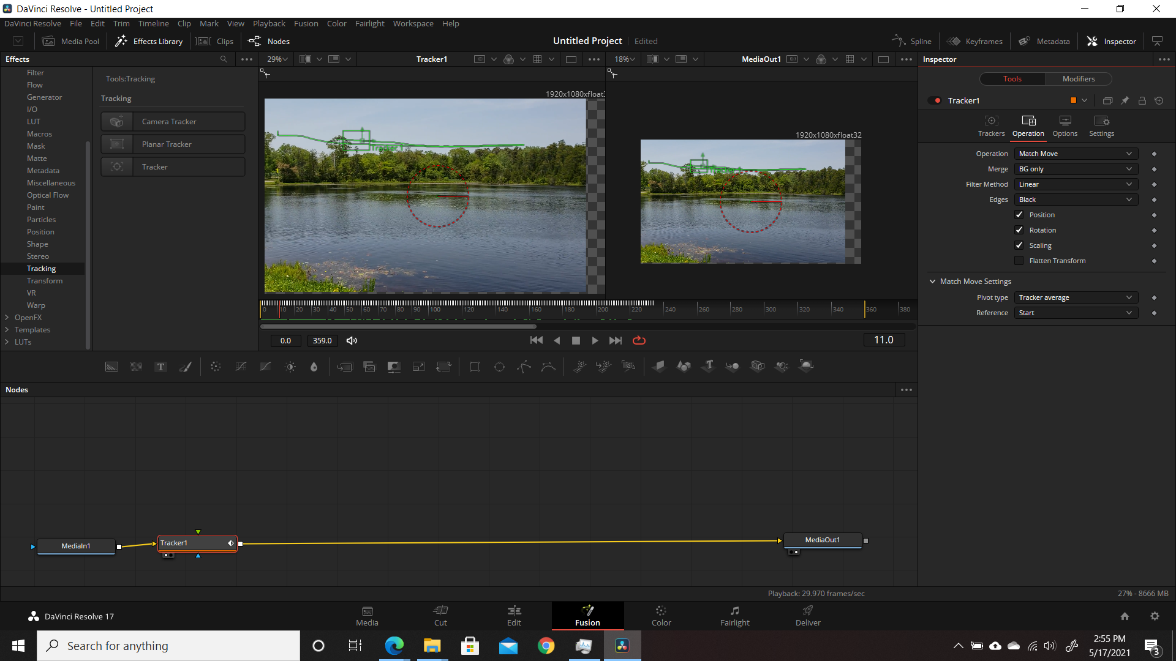Add a Fast Noise node from toolbar

point(136,367)
